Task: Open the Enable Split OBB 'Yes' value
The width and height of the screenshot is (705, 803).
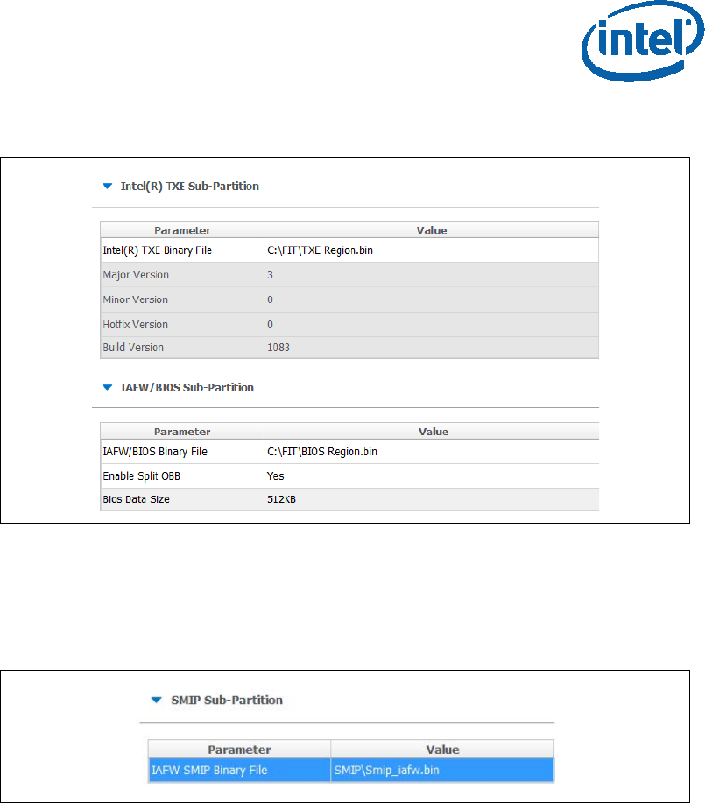Action: 430,476
